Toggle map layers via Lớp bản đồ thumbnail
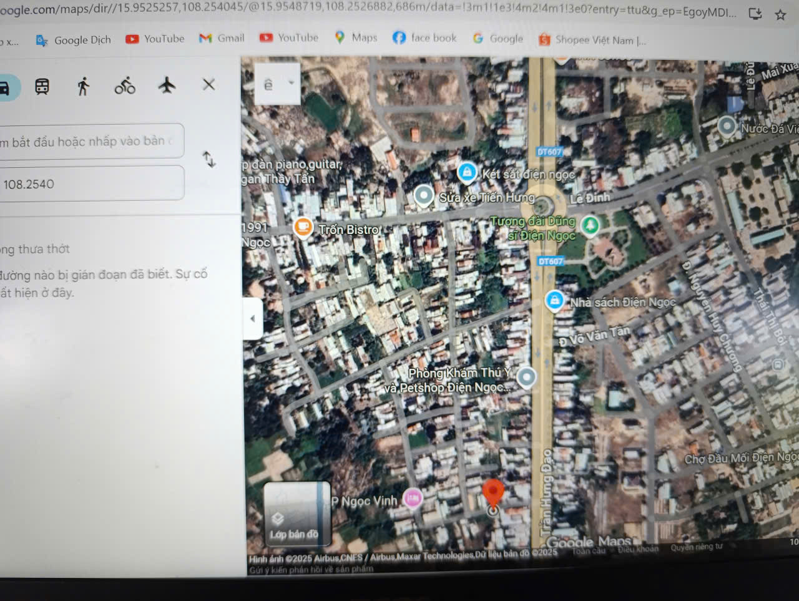Image resolution: width=799 pixels, height=601 pixels. [296, 514]
